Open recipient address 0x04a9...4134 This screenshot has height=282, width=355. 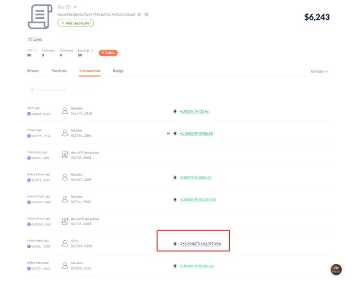coord(81,246)
